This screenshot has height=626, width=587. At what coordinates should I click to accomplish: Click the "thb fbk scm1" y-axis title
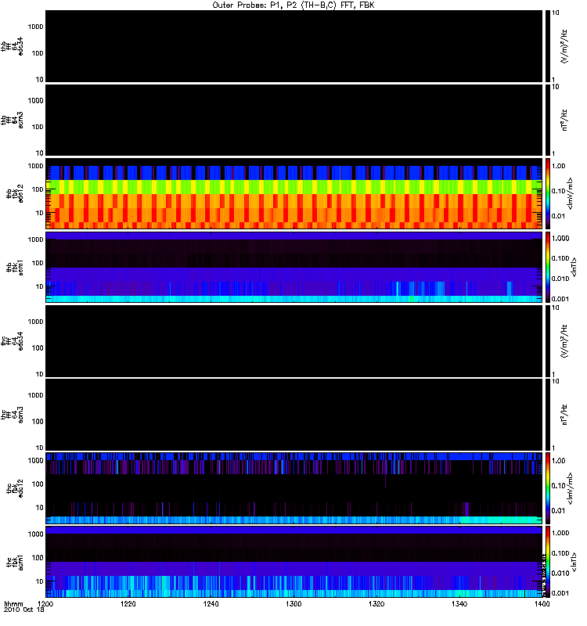tap(15, 268)
